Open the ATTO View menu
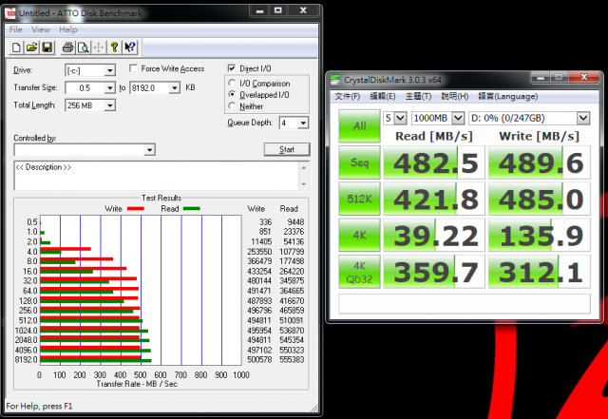 pos(40,29)
